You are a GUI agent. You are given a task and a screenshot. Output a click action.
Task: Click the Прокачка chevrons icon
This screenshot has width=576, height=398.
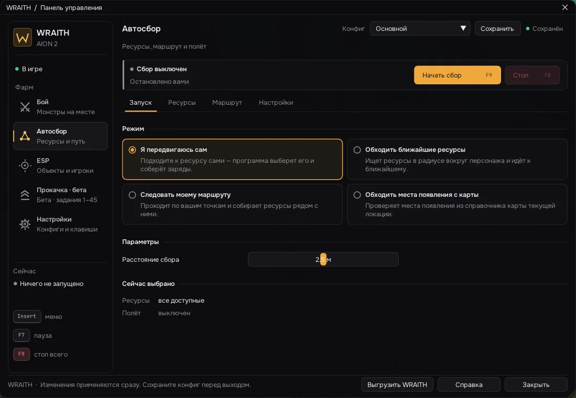tap(25, 195)
